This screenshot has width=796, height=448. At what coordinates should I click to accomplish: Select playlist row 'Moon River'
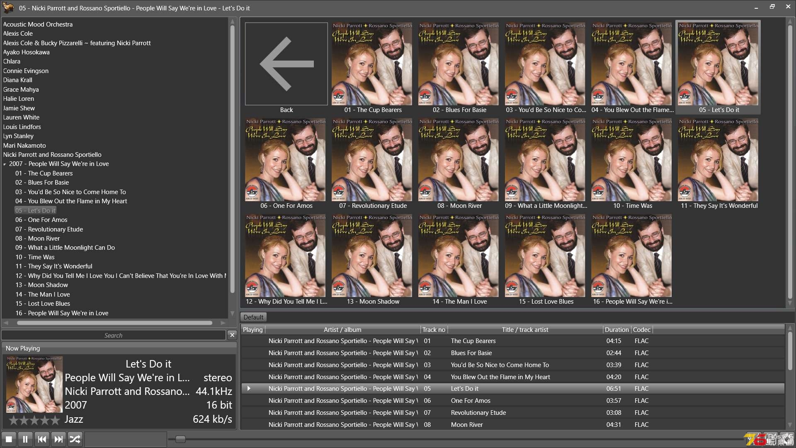coord(513,425)
